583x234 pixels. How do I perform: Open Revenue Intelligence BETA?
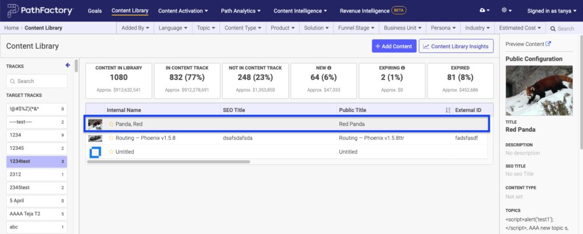click(373, 11)
